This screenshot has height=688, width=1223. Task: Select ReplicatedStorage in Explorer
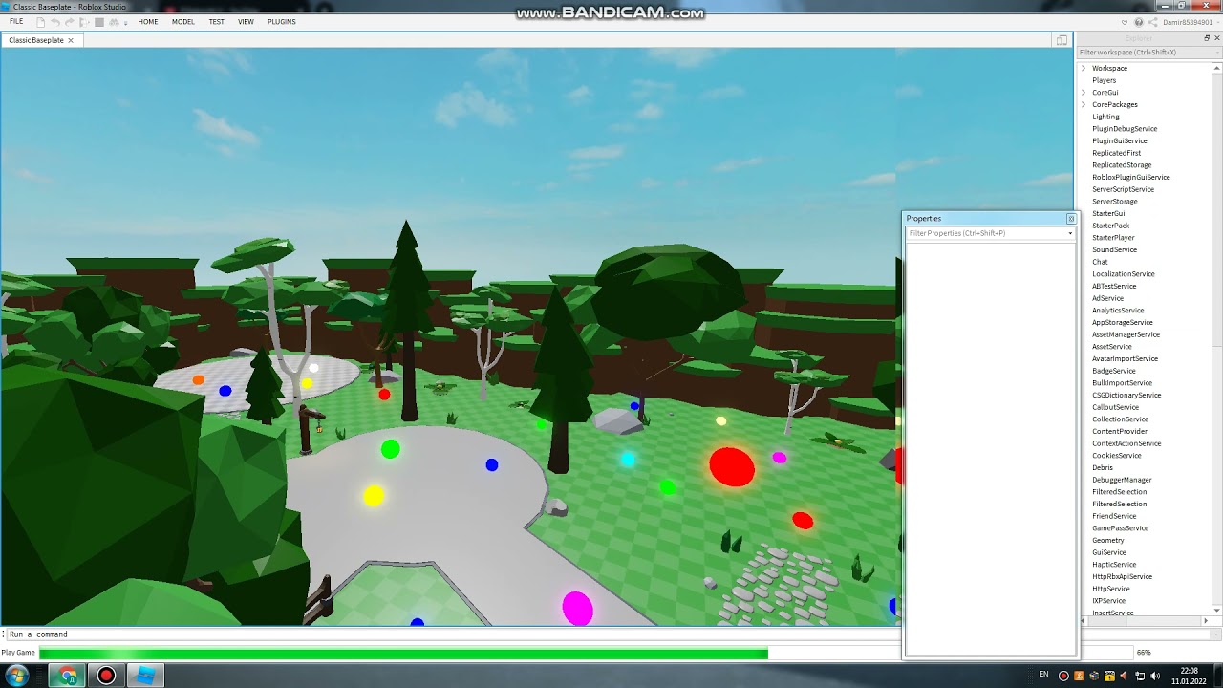point(1122,165)
